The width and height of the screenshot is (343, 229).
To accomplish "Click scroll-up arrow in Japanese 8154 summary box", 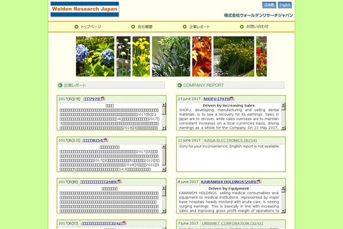I will click(x=164, y=147).
